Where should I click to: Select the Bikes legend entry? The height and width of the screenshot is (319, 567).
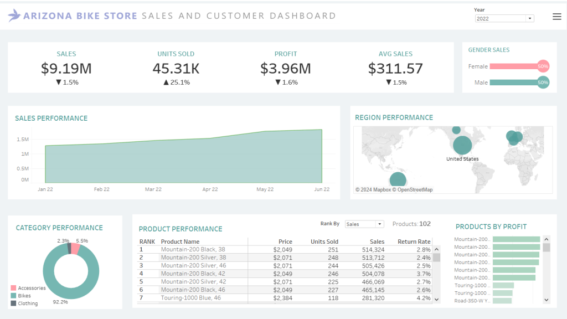pyautogui.click(x=24, y=296)
